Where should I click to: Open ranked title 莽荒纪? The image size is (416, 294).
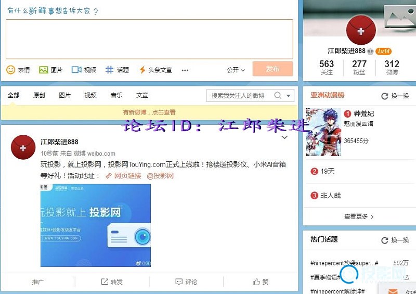tap(363, 113)
